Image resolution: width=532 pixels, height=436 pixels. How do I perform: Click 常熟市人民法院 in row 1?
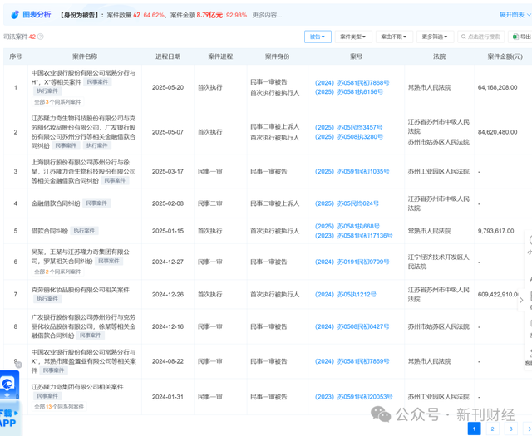point(430,87)
